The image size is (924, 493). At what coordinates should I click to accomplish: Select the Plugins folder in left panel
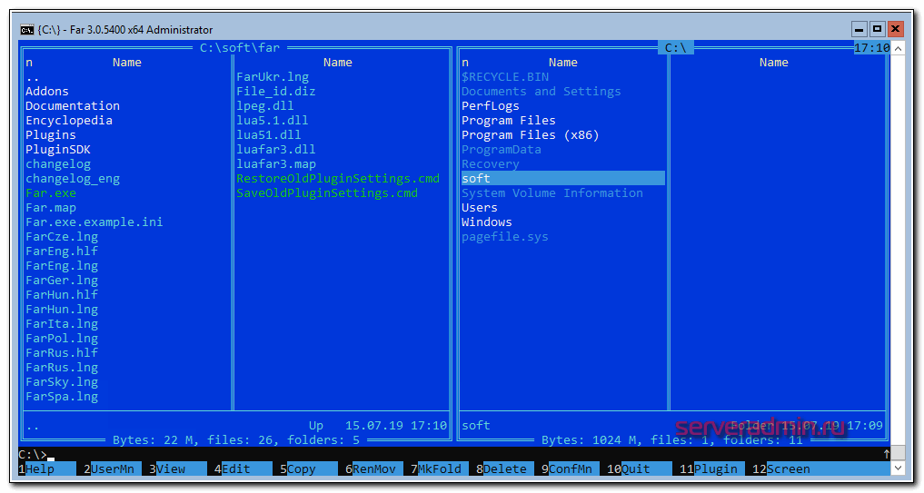[x=51, y=135]
